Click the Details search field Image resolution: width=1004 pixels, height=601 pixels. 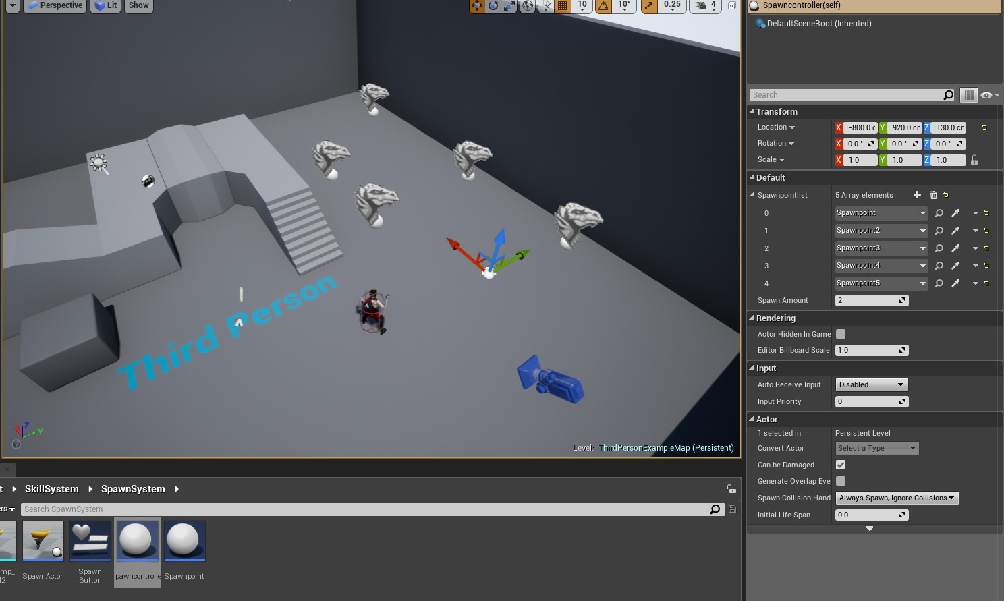tap(852, 95)
